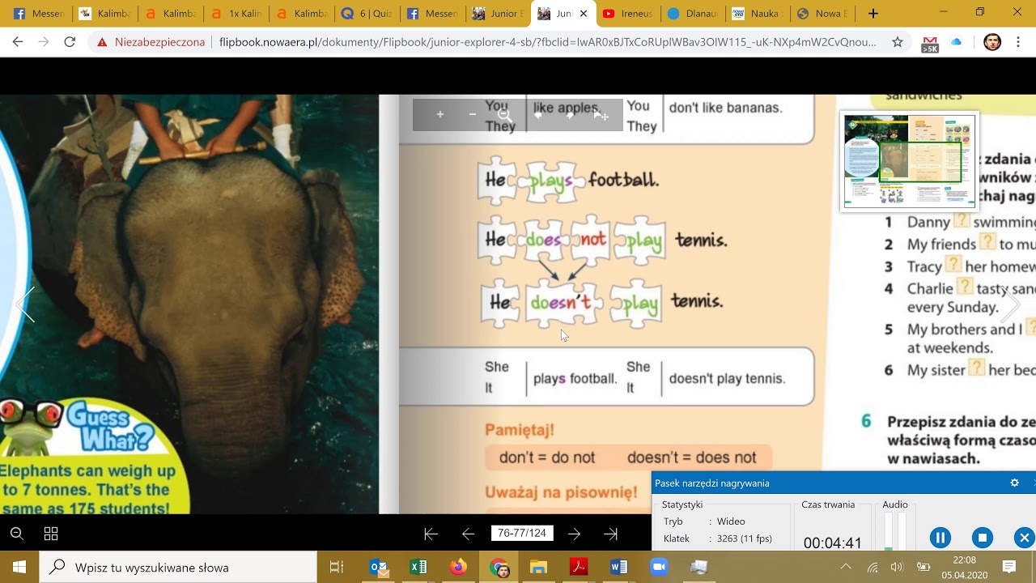Click the Czas trwania timer 00:04:41
This screenshot has width=1036, height=583.
click(832, 543)
